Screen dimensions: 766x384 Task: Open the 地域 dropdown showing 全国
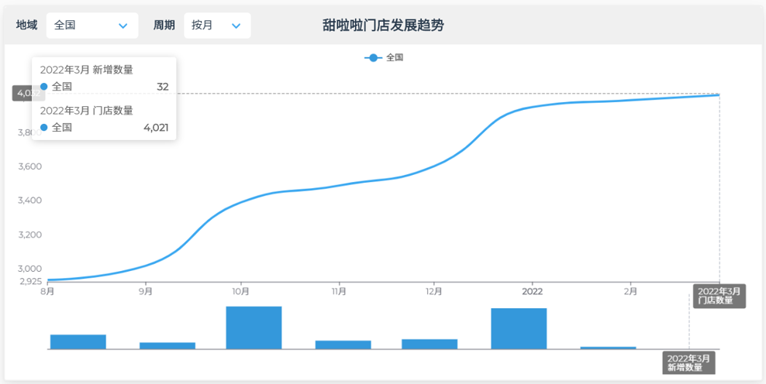click(91, 26)
